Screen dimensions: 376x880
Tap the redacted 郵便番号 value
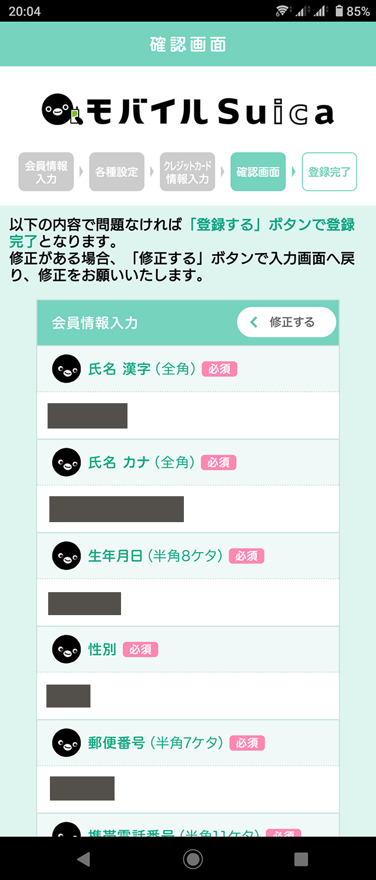(x=82, y=789)
